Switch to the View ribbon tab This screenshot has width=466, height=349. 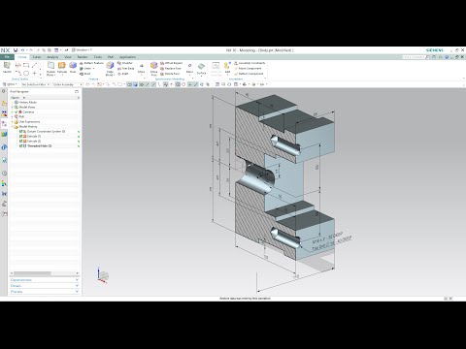[x=67, y=57]
